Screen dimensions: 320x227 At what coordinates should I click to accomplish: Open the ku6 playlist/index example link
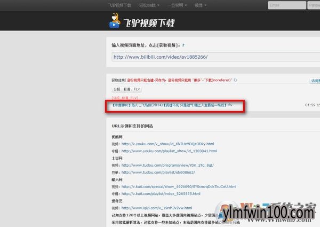click(161, 194)
